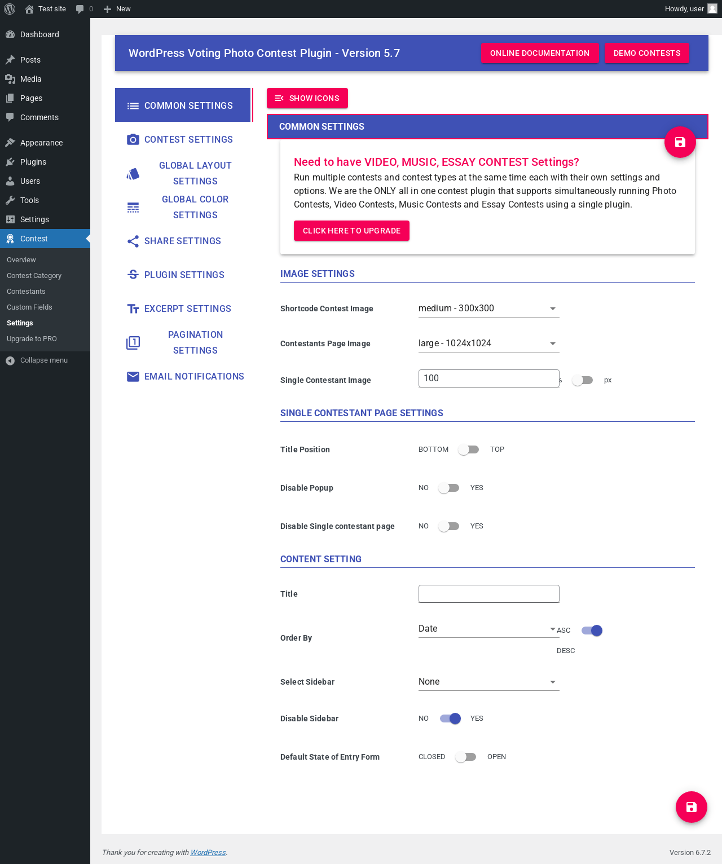Select the Contestants submenu item

click(26, 292)
